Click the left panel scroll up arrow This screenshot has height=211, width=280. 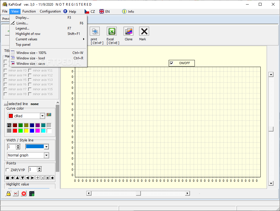point(57,103)
